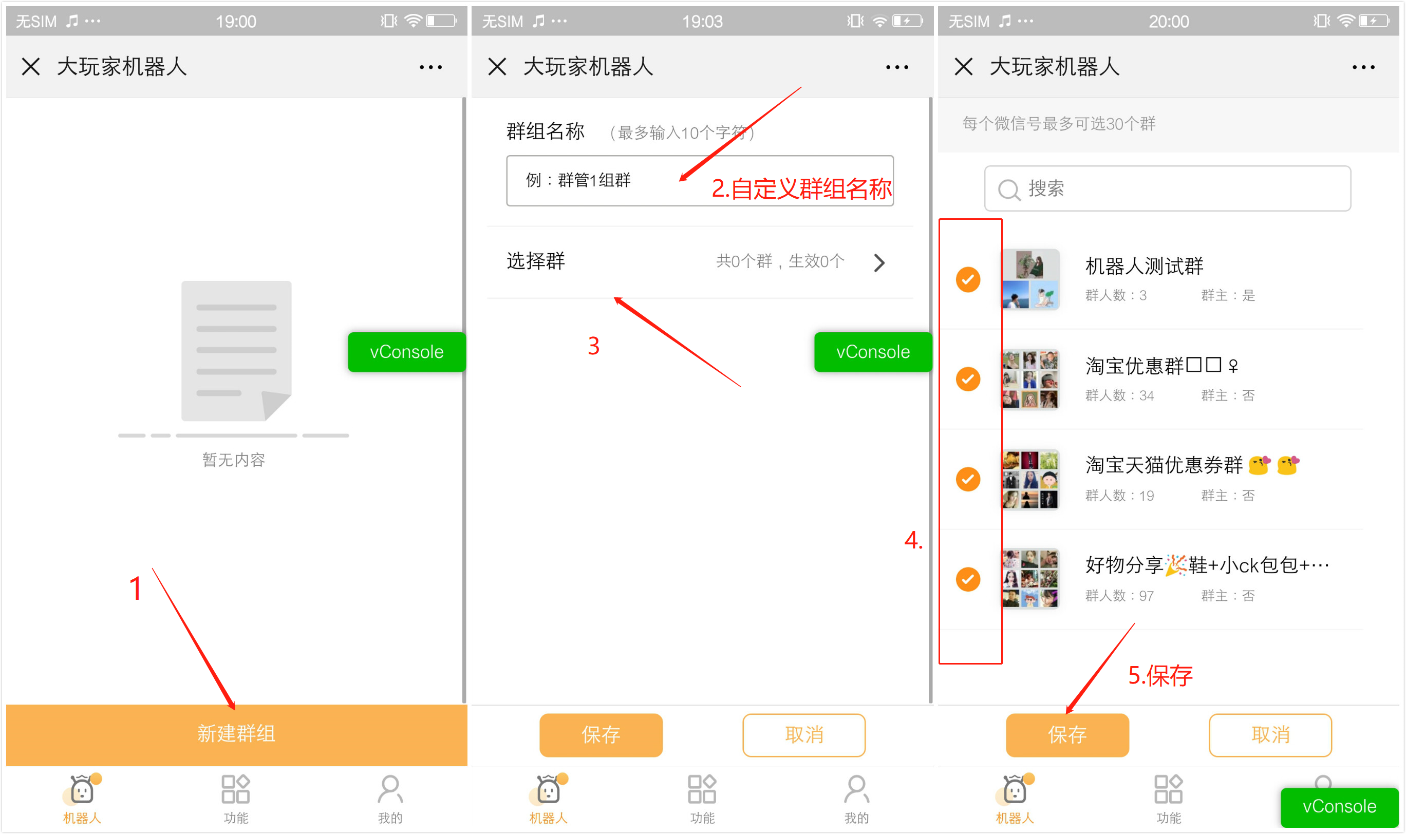Open the three-dot menu in the leftmost screen
This screenshot has width=1406, height=834.
tap(430, 67)
